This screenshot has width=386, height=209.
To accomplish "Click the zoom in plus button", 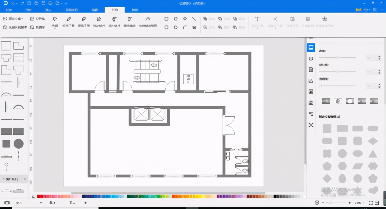I will (x=350, y=203).
